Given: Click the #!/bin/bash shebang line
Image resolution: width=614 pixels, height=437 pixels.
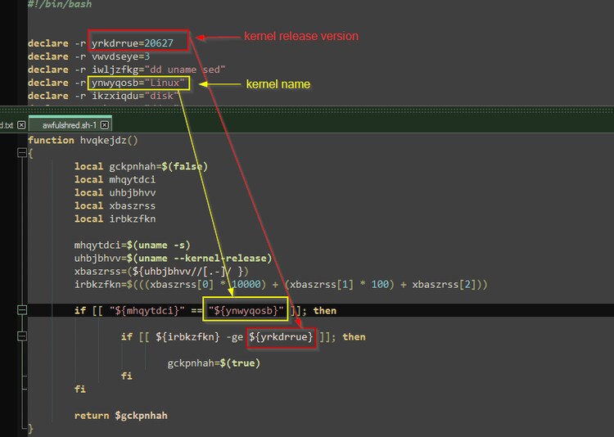Looking at the screenshot, I should tap(58, 4).
